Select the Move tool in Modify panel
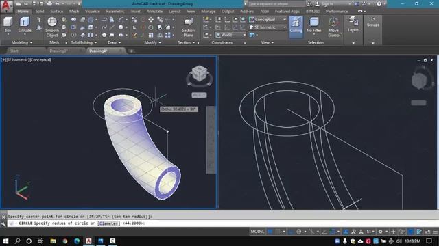 pos(151,20)
